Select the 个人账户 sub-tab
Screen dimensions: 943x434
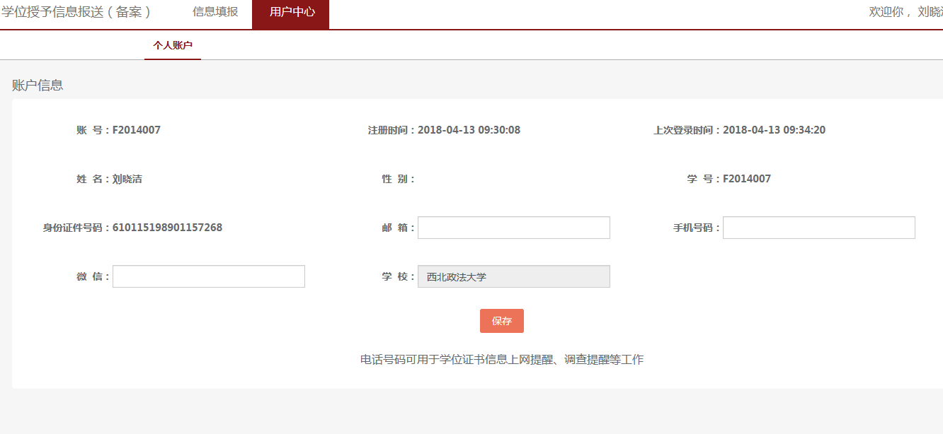(173, 45)
